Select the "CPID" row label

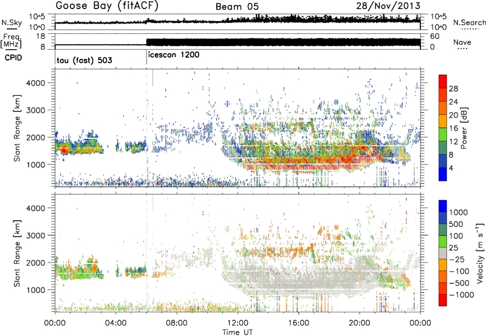pos(13,58)
